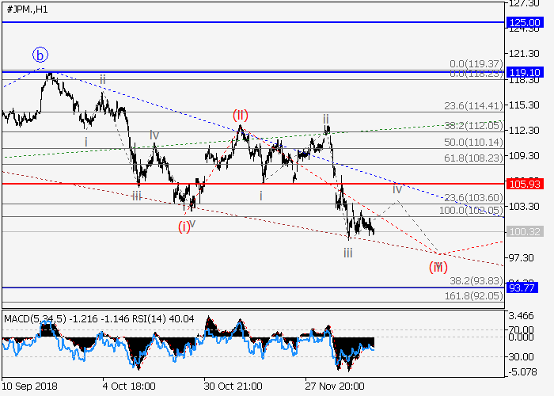The width and height of the screenshot is (554, 396).
Task: Click the brown iii wave label
Action: coord(137,196)
